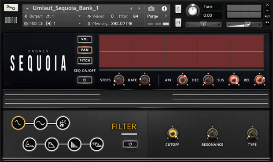Switch to the VOL sequencer tab
The width and height of the screenshot is (273, 162).
click(x=85, y=39)
